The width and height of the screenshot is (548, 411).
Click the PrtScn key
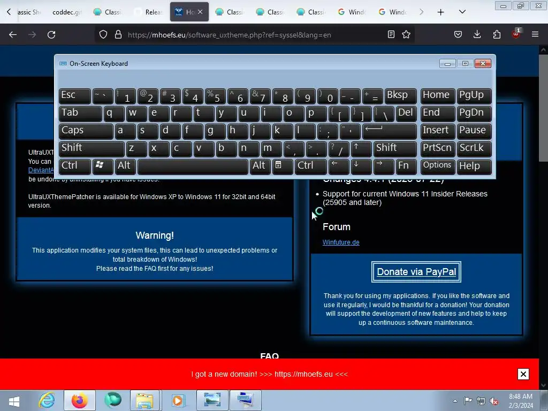(x=438, y=149)
